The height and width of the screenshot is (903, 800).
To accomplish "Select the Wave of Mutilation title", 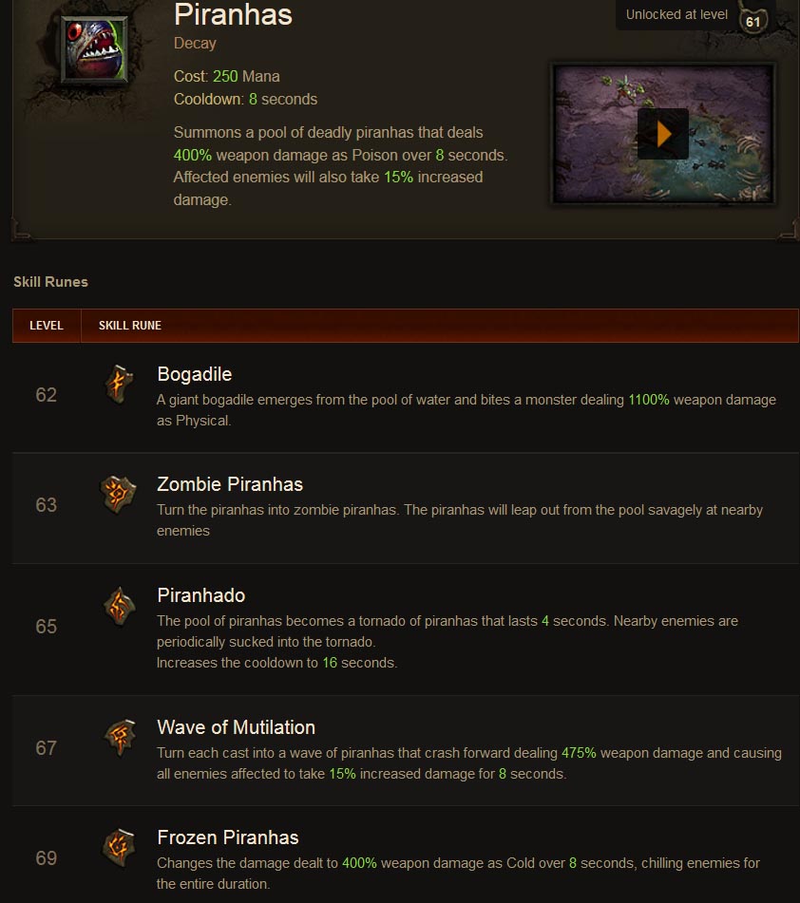I will pyautogui.click(x=237, y=727).
